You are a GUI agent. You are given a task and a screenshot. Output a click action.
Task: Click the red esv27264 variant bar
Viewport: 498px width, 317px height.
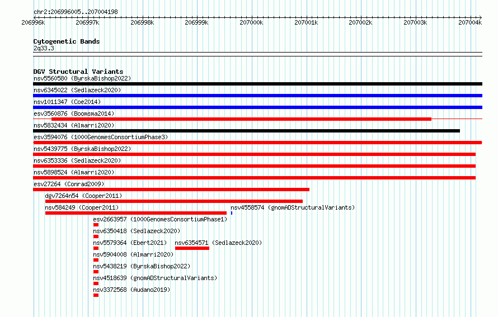[x=171, y=190]
